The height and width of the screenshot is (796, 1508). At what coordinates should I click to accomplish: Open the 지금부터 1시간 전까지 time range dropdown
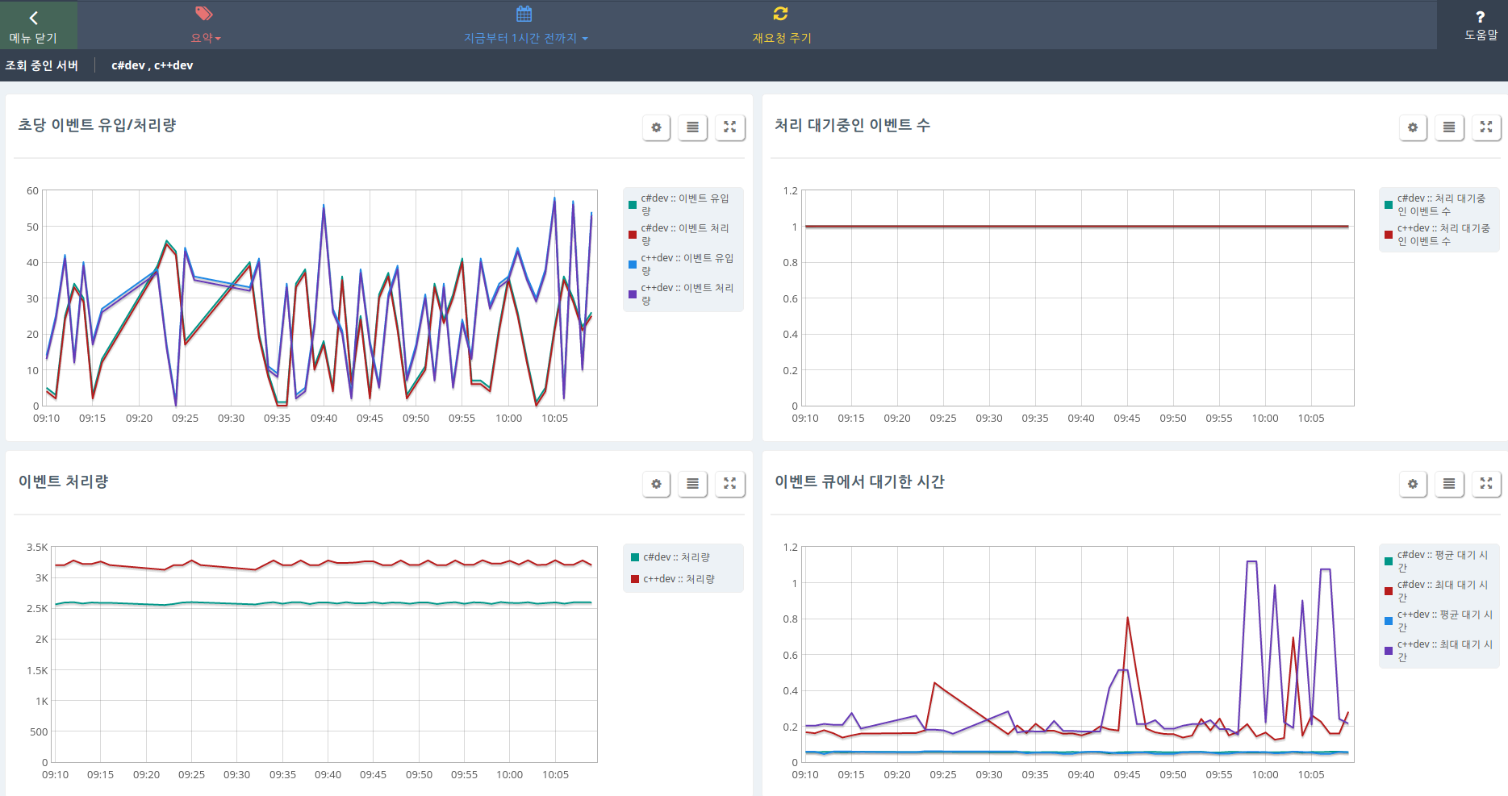click(525, 38)
